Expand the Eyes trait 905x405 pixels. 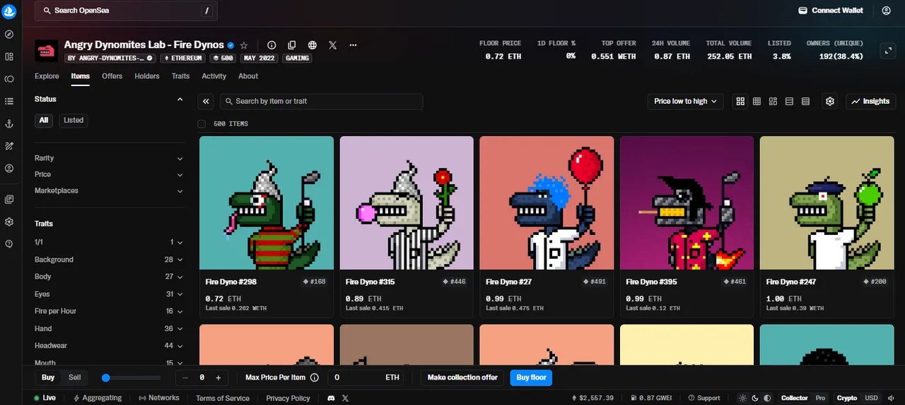pyautogui.click(x=109, y=294)
